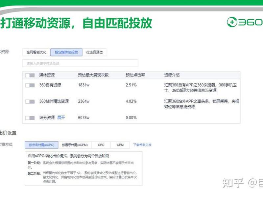Click the 预估最大展现次数 column header
263x197 pixels.
point(93,75)
